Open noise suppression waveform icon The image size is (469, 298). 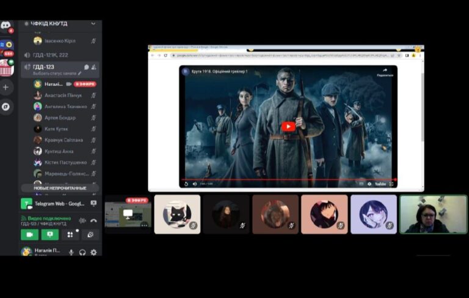82,221
